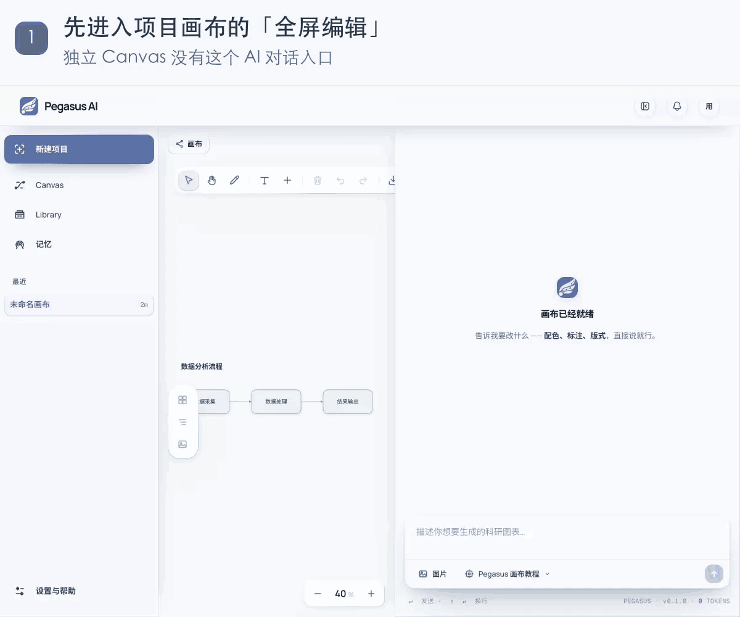This screenshot has width=740, height=617.
Task: Open 设置与帮助 at the sidebar bottom
Action: coord(79,591)
